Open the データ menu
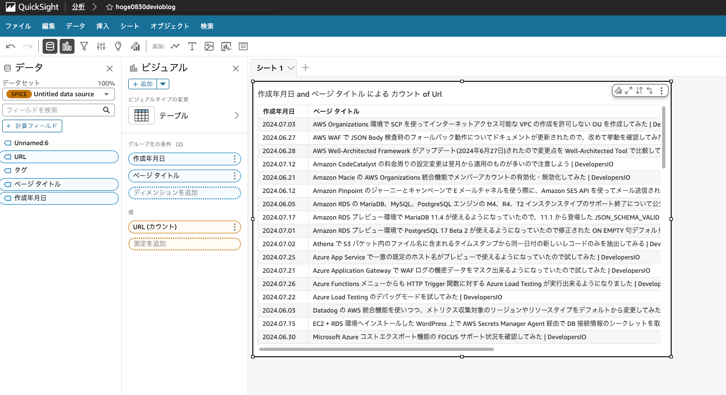 click(x=76, y=26)
